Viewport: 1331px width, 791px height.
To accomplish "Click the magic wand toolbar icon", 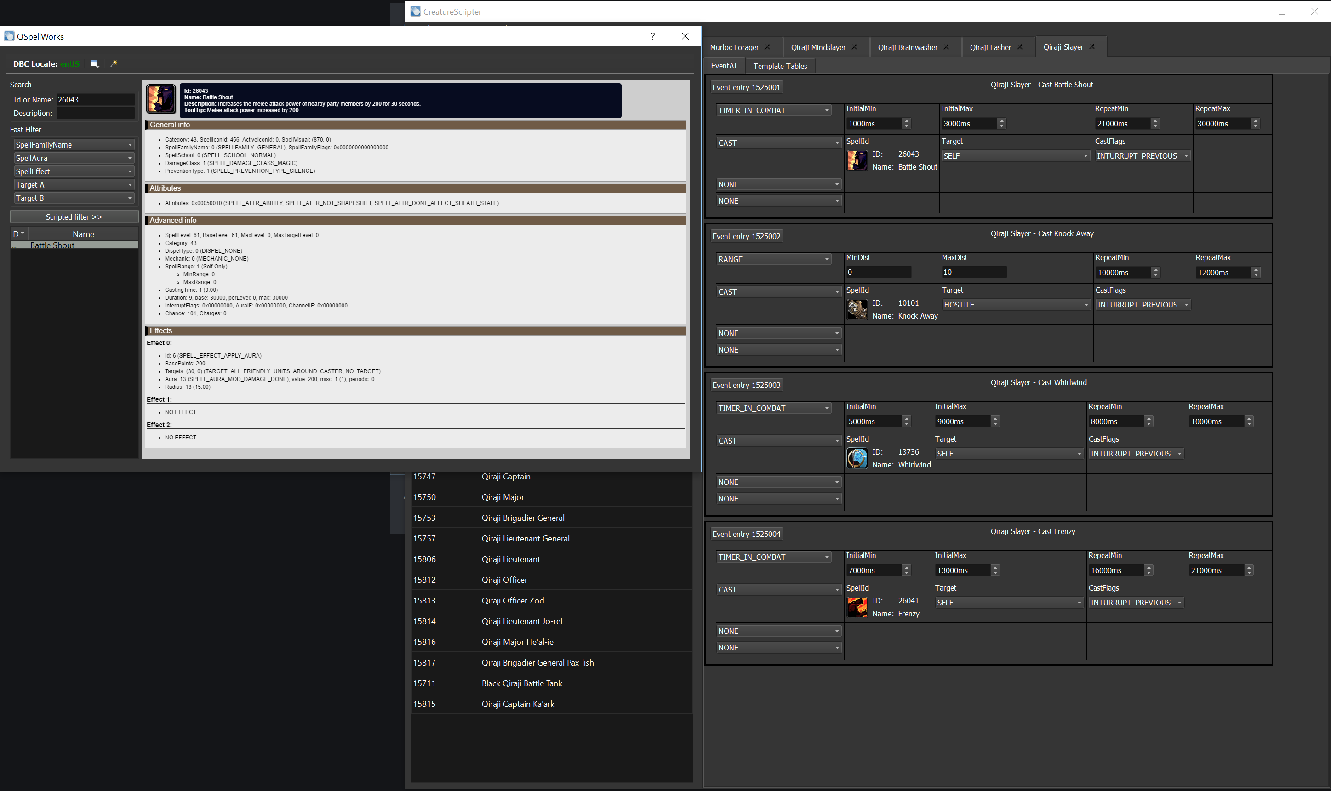I will click(114, 63).
